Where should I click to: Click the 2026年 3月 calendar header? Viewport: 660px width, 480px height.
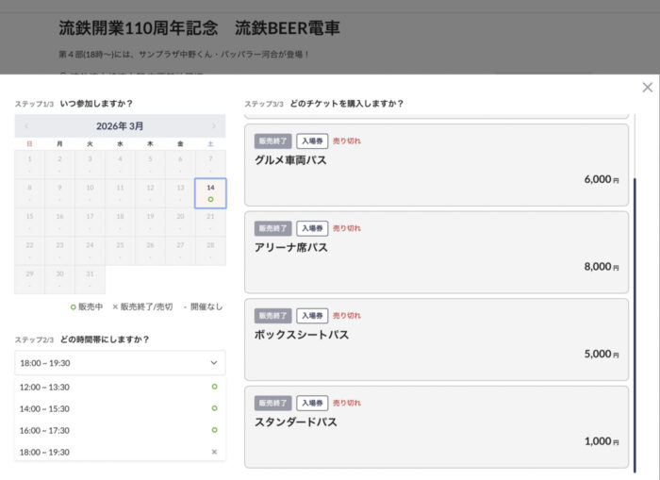[x=120, y=126]
